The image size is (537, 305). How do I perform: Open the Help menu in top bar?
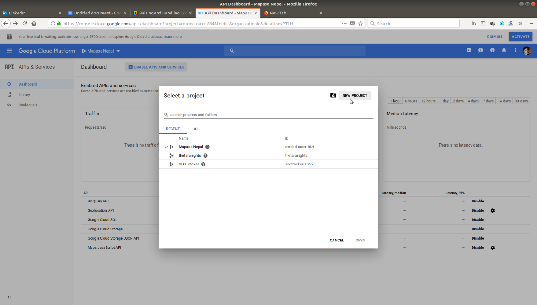pos(492,50)
